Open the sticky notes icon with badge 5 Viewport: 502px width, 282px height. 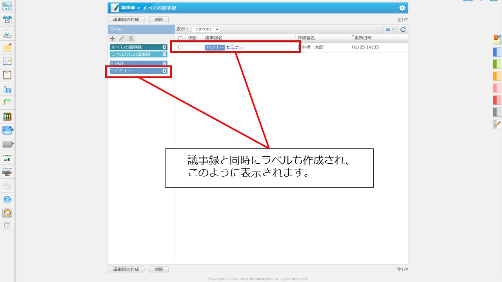[x=497, y=39]
